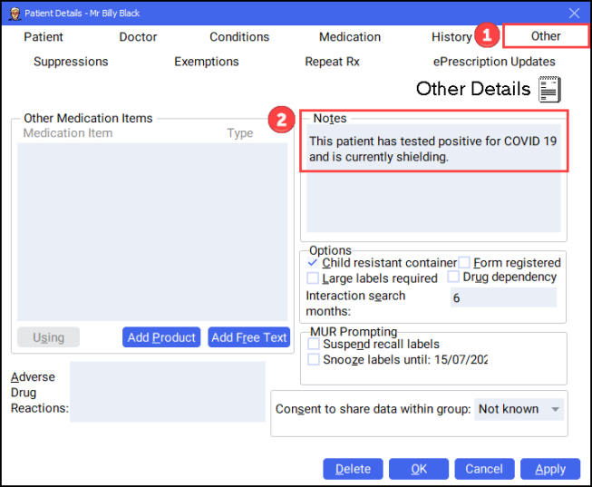592x487 pixels.
Task: Toggle Child resistant container checkbox
Action: (x=314, y=263)
